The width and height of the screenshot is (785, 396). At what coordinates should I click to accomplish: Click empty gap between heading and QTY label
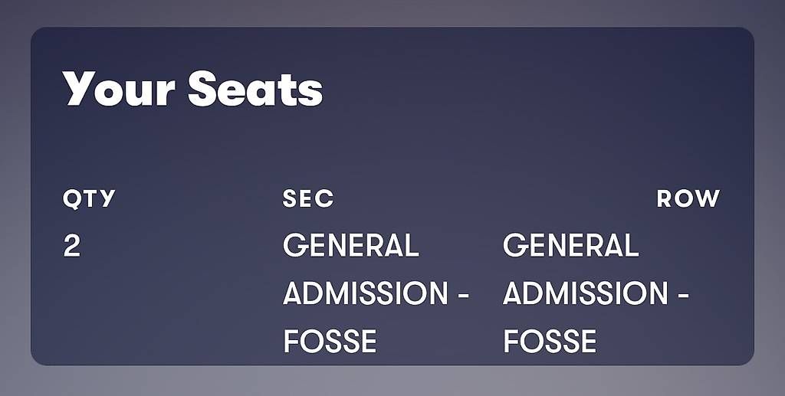[251, 148]
